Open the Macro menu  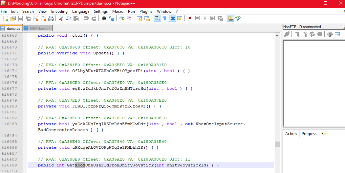point(118,11)
